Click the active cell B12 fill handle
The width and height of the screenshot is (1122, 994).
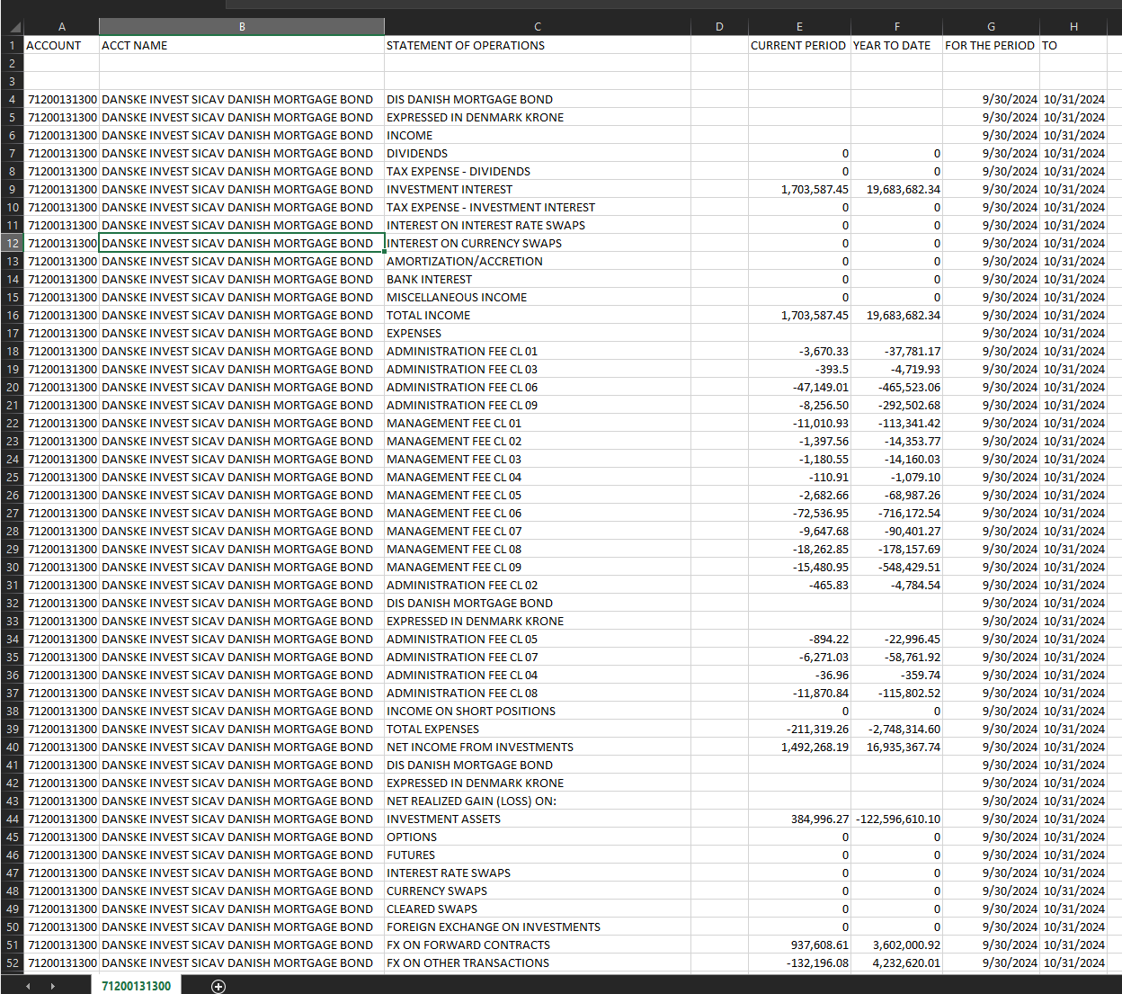(x=385, y=252)
